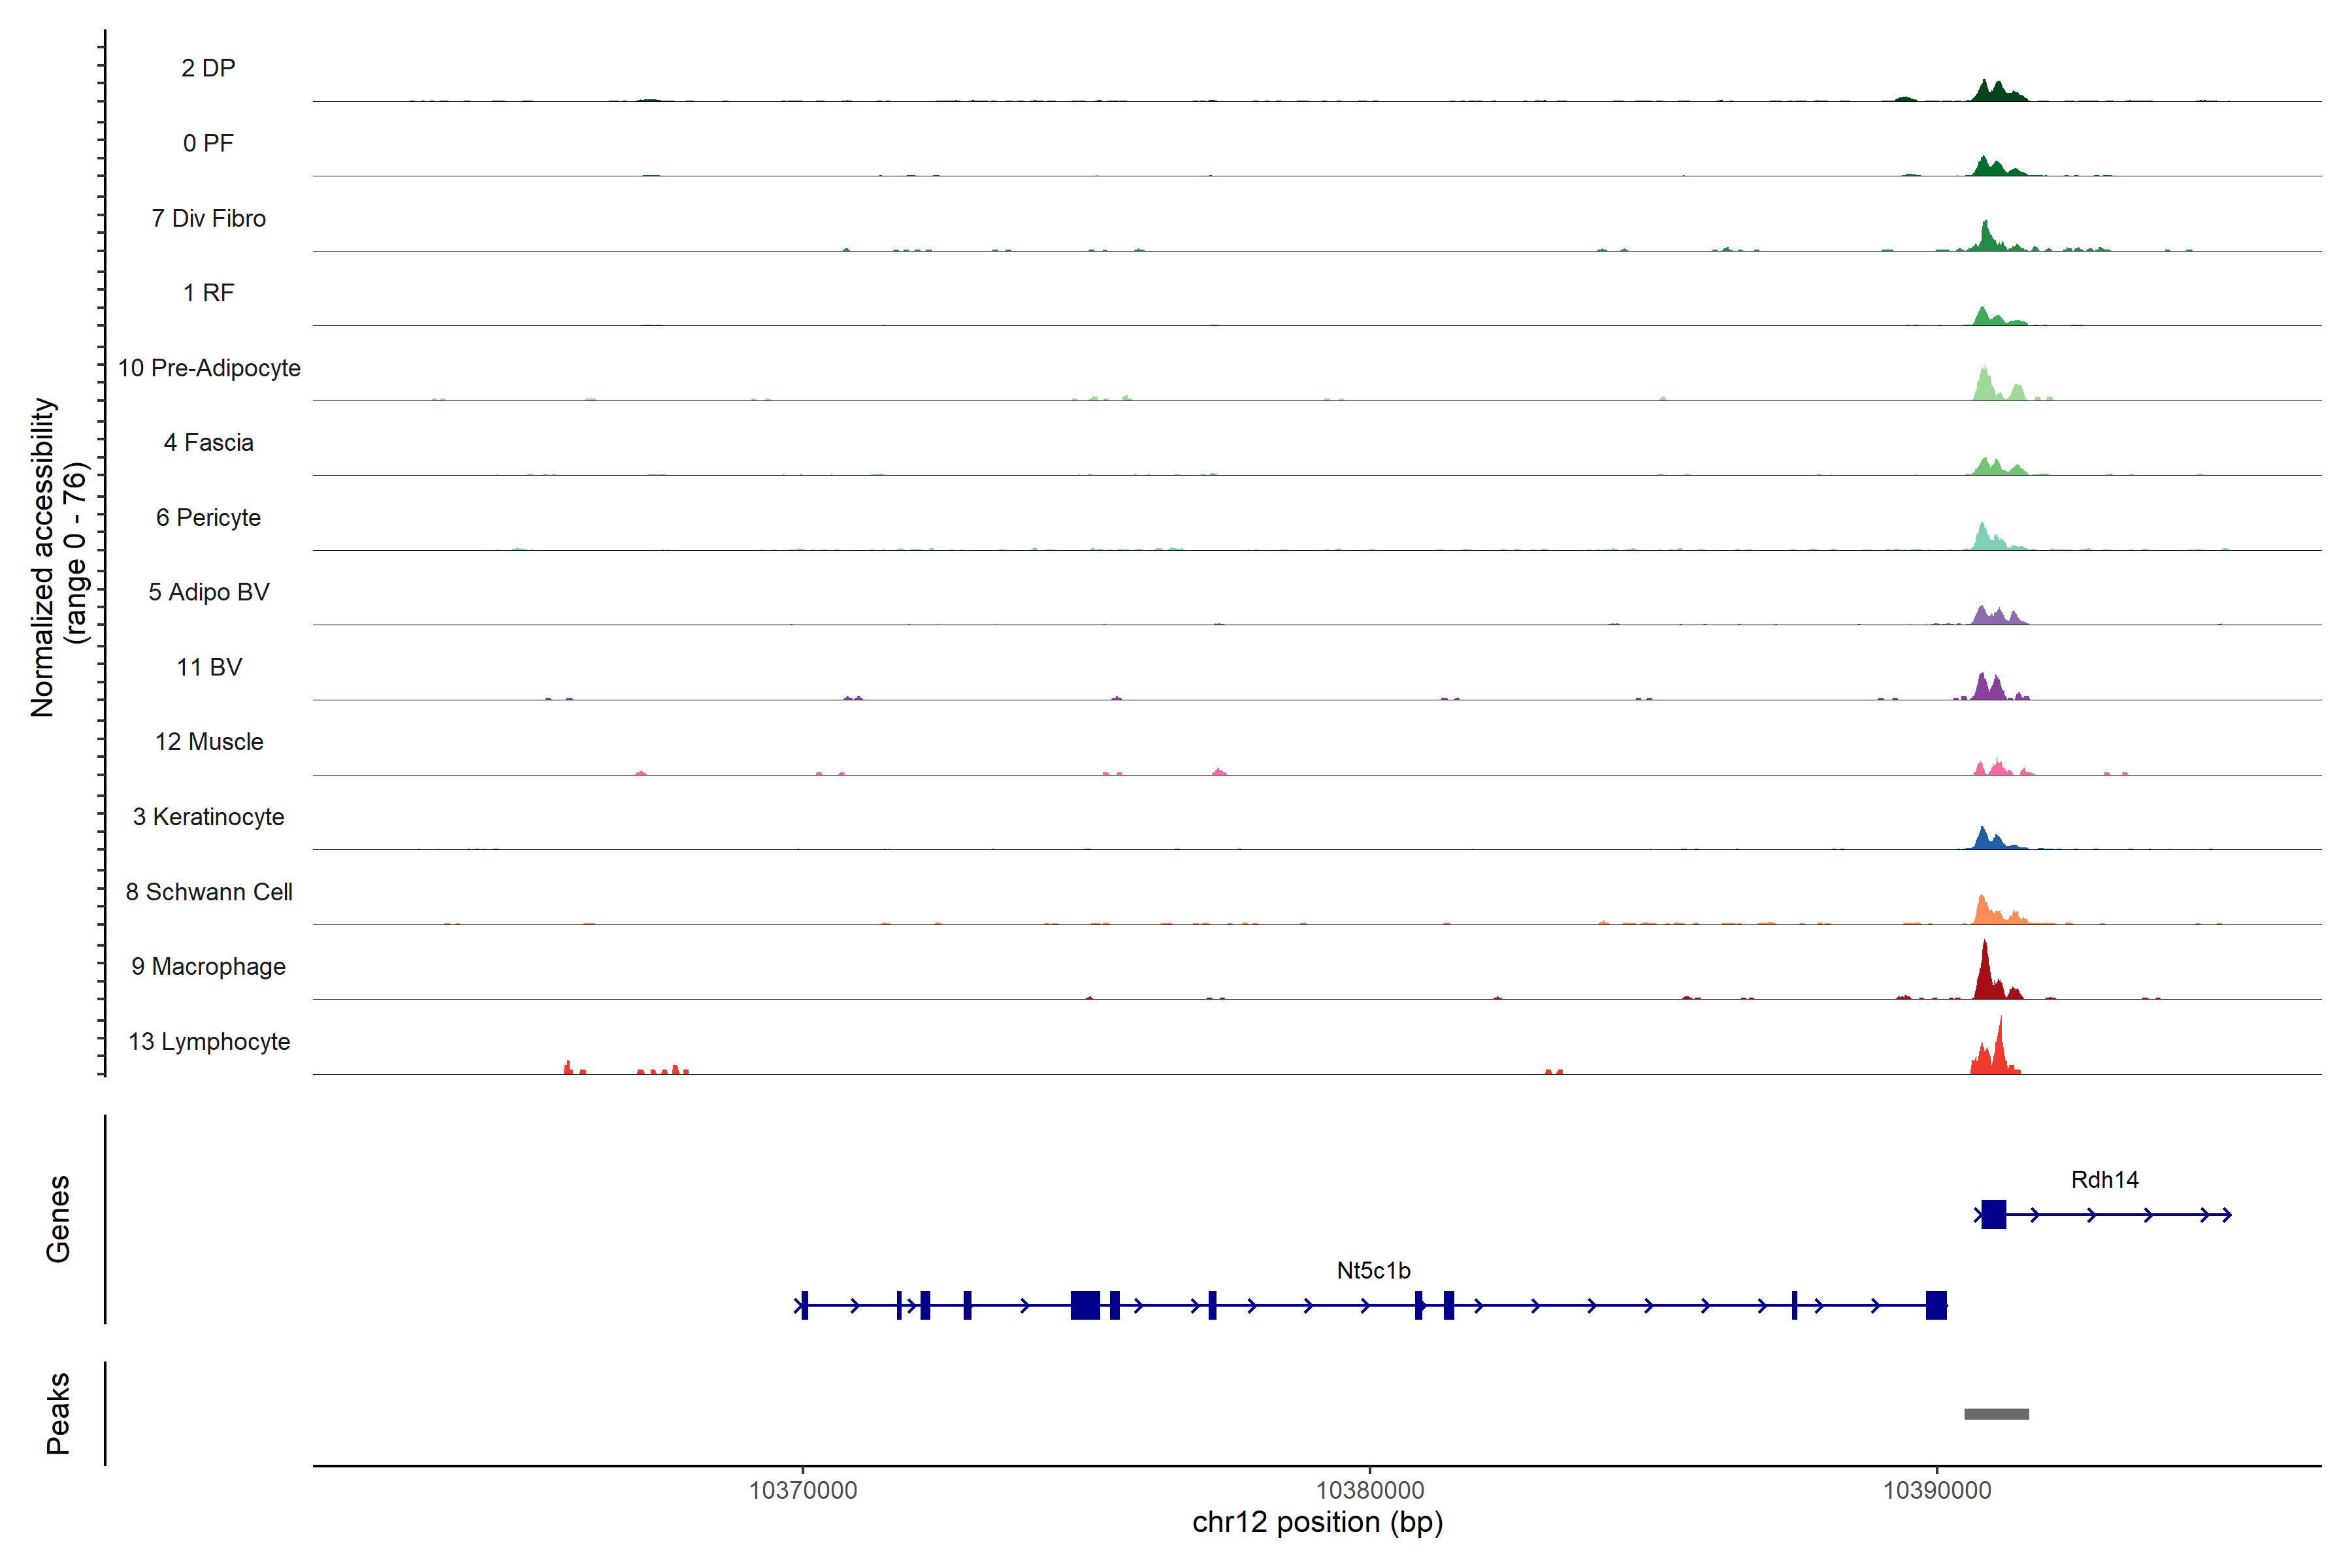Screen dimensions: 2352x1568
Task: Click the 8 Schwann Cell track label
Action: [209, 892]
